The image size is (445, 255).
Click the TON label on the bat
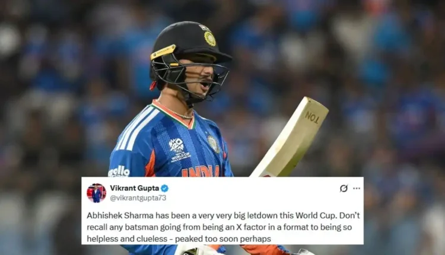[312, 117]
